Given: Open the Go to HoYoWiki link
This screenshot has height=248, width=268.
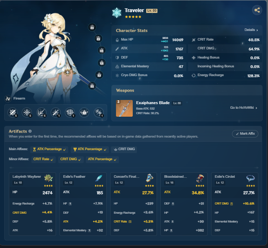Looking at the screenshot, I should [x=244, y=108].
